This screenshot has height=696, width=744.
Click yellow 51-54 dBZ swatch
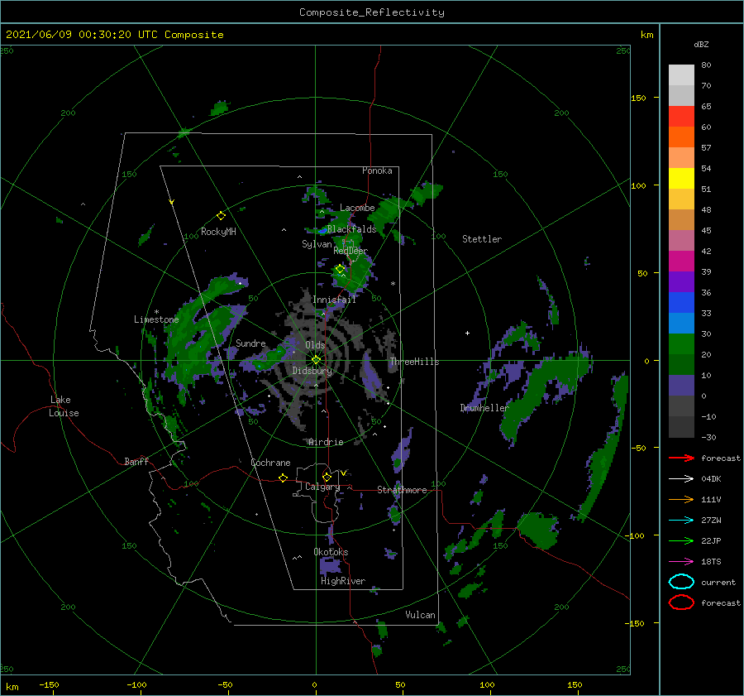(681, 178)
